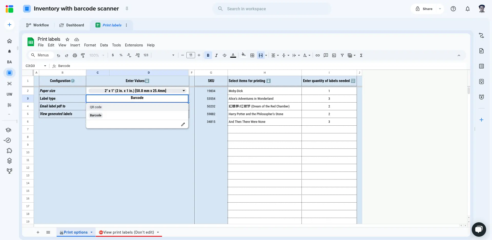Click the Print icon in toolbar

(x=75, y=55)
